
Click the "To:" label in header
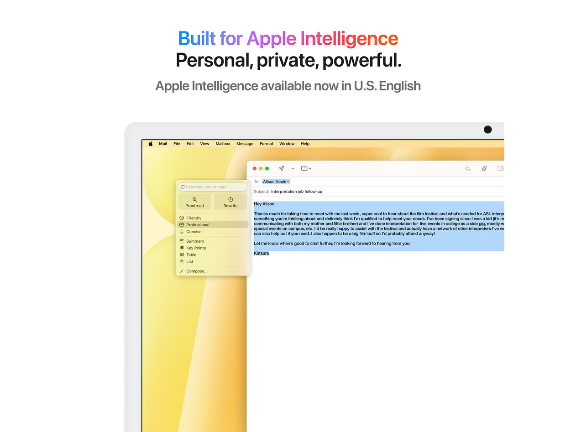[257, 182]
